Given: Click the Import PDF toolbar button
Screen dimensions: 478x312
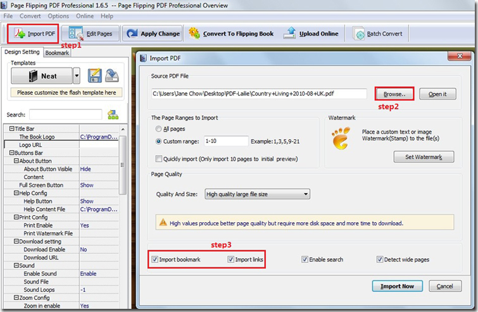Looking at the screenshot, I should pyautogui.click(x=33, y=34).
